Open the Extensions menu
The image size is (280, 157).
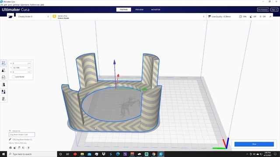(25, 5)
